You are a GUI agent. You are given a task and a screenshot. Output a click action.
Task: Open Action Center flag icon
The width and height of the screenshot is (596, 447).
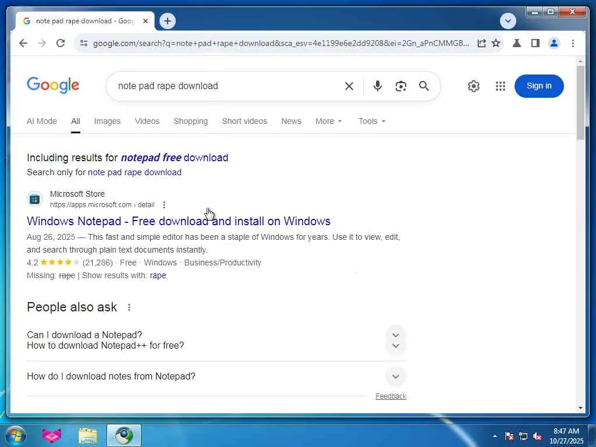coord(509,437)
